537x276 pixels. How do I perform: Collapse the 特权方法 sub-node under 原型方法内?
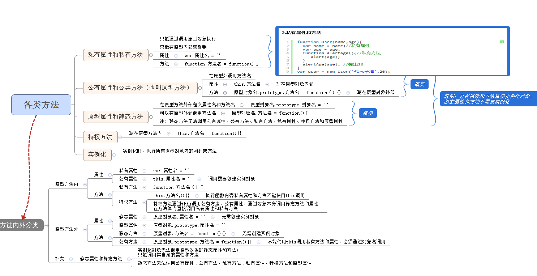coord(145,202)
